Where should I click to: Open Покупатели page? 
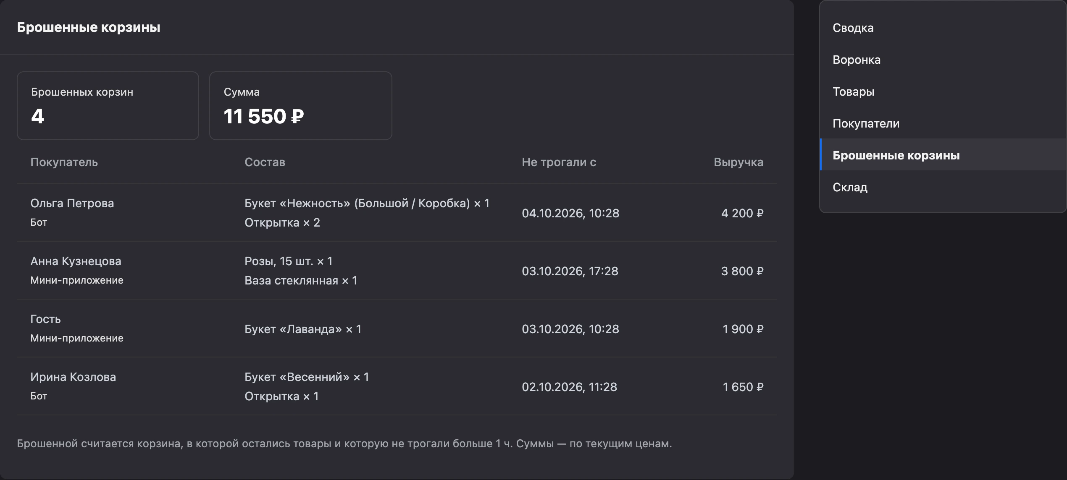tap(943, 123)
